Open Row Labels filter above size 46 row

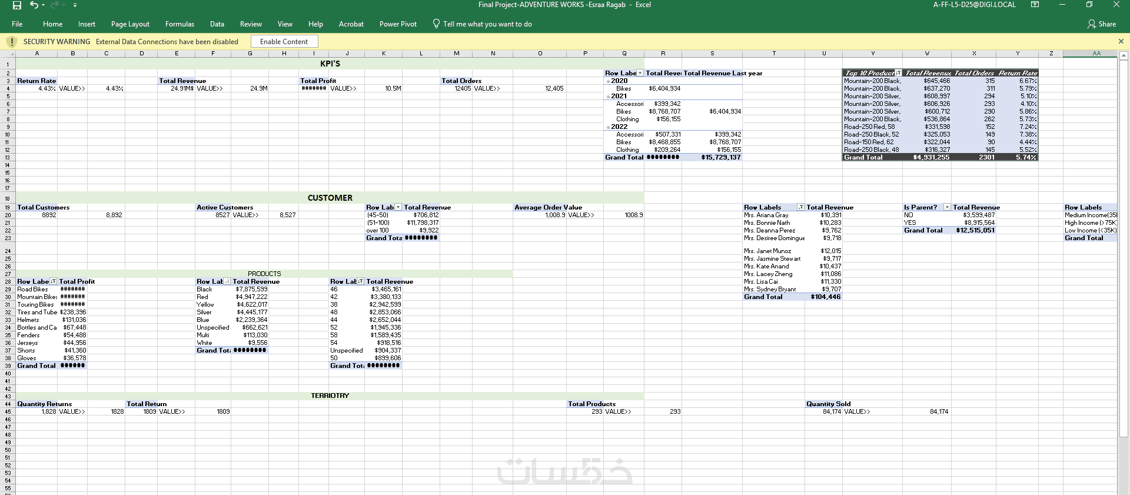coord(361,281)
